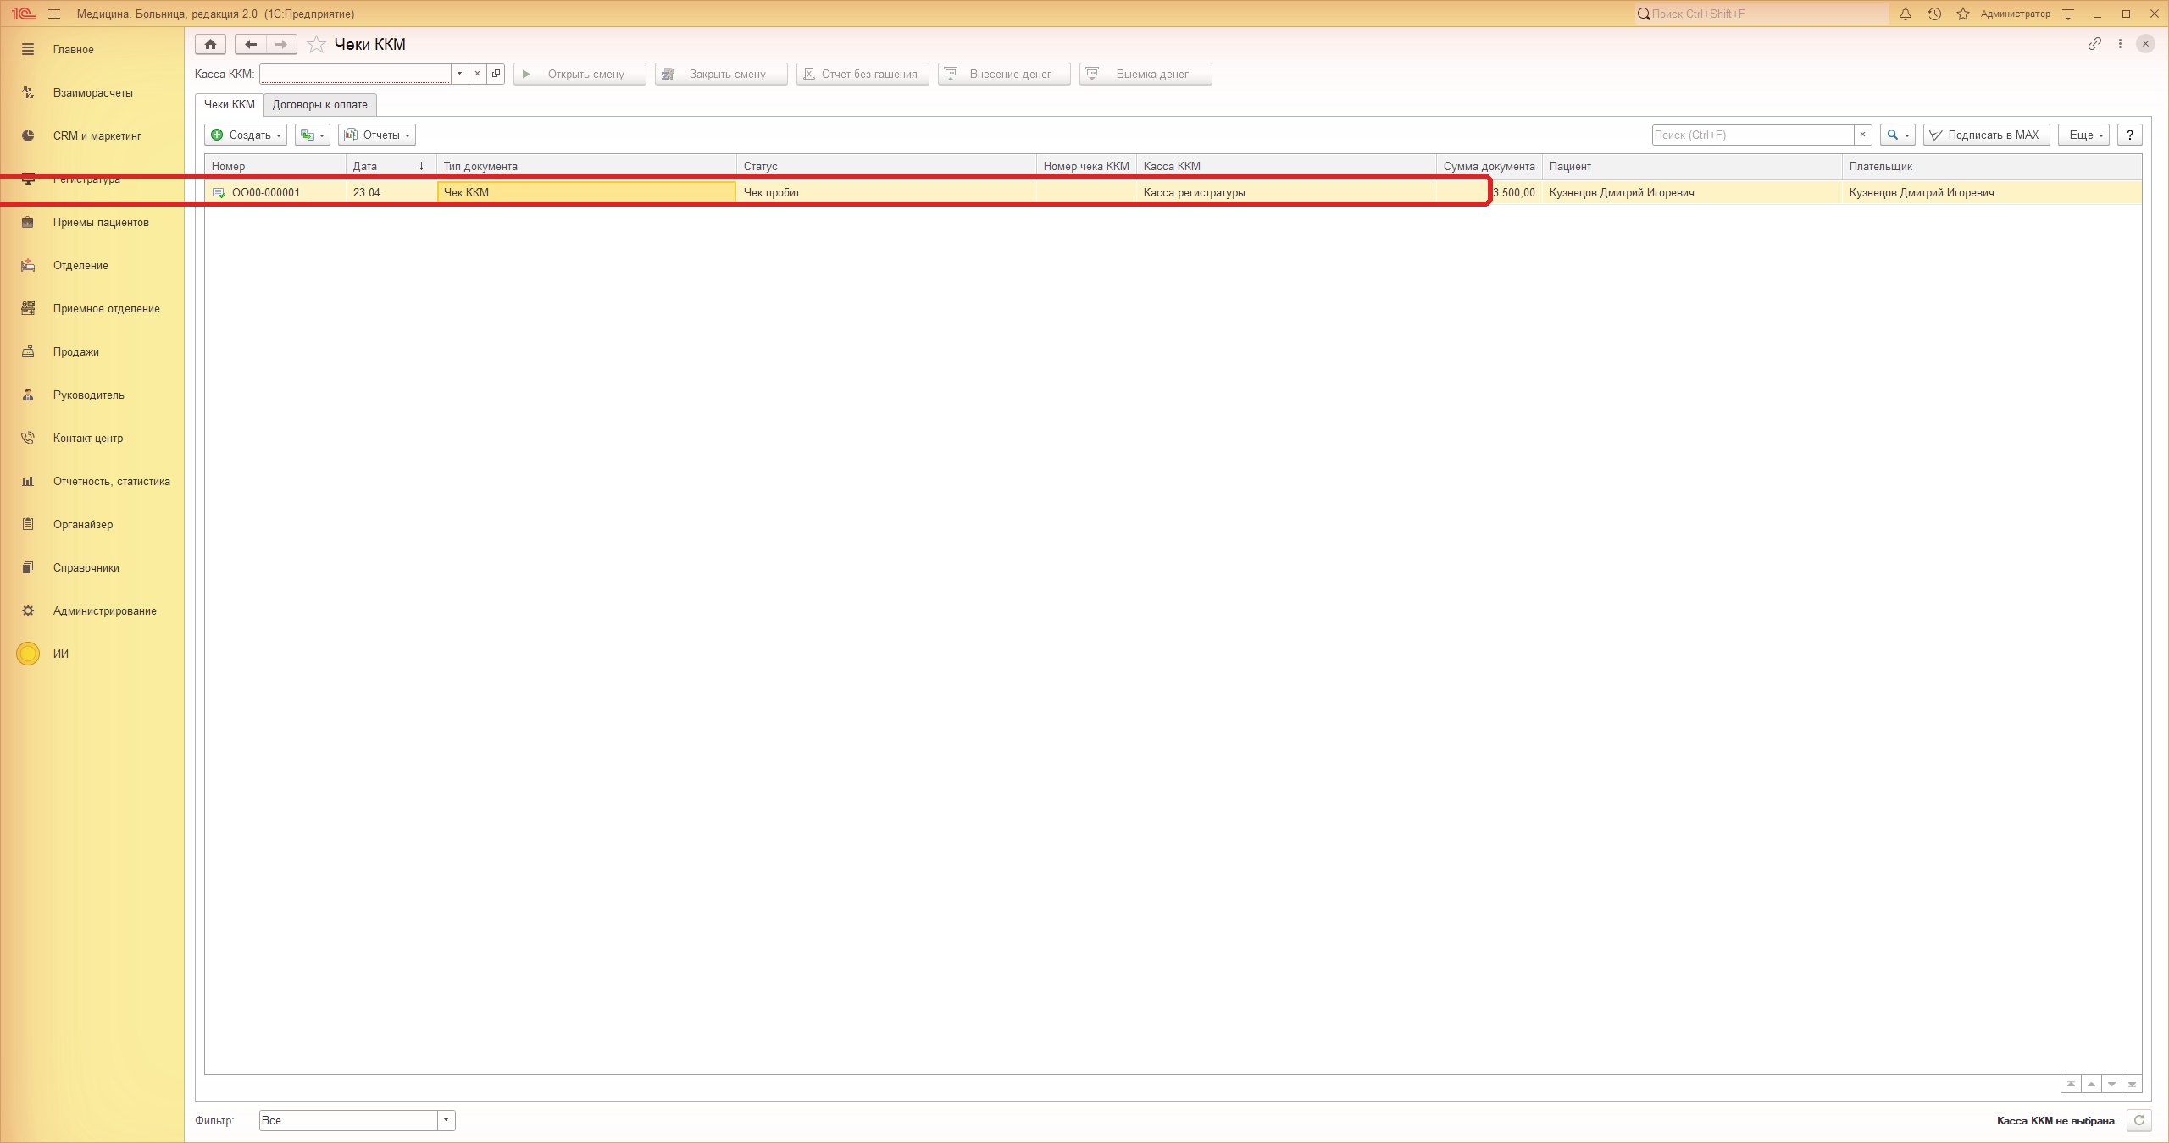Add Чеки ККМ to favorites star
Viewport: 2169px width, 1143px height.
(316, 45)
